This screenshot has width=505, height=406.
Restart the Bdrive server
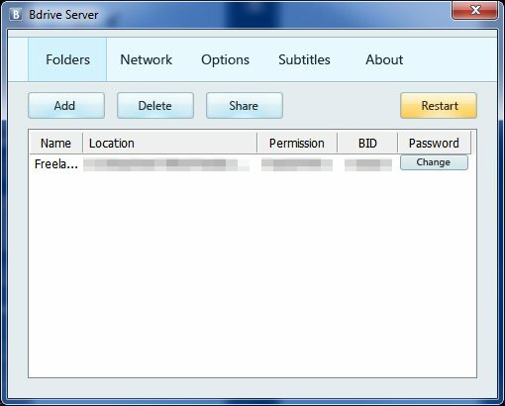click(x=439, y=106)
